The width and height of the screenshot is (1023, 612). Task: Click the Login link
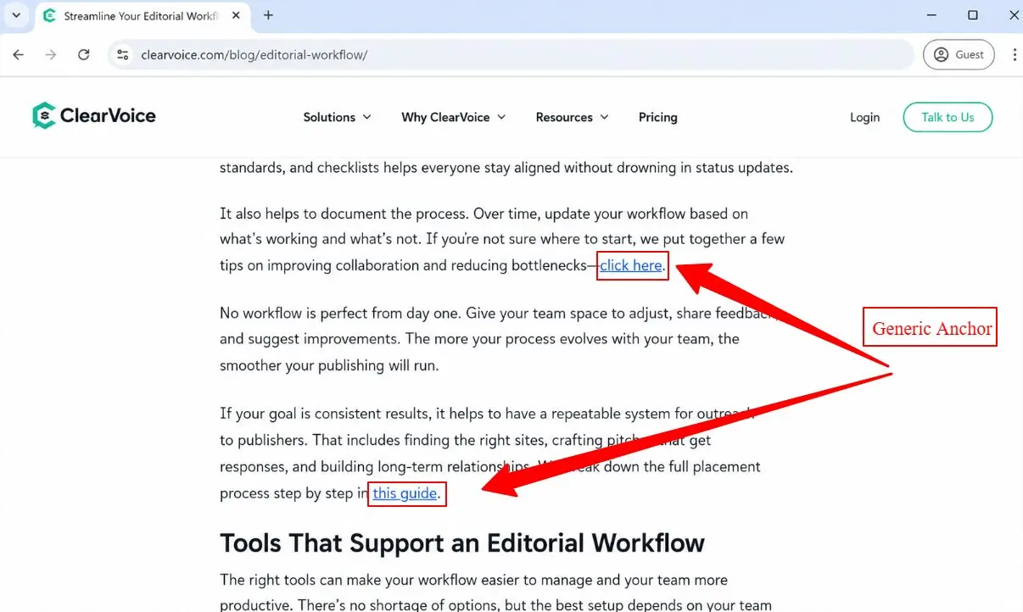[x=864, y=117]
